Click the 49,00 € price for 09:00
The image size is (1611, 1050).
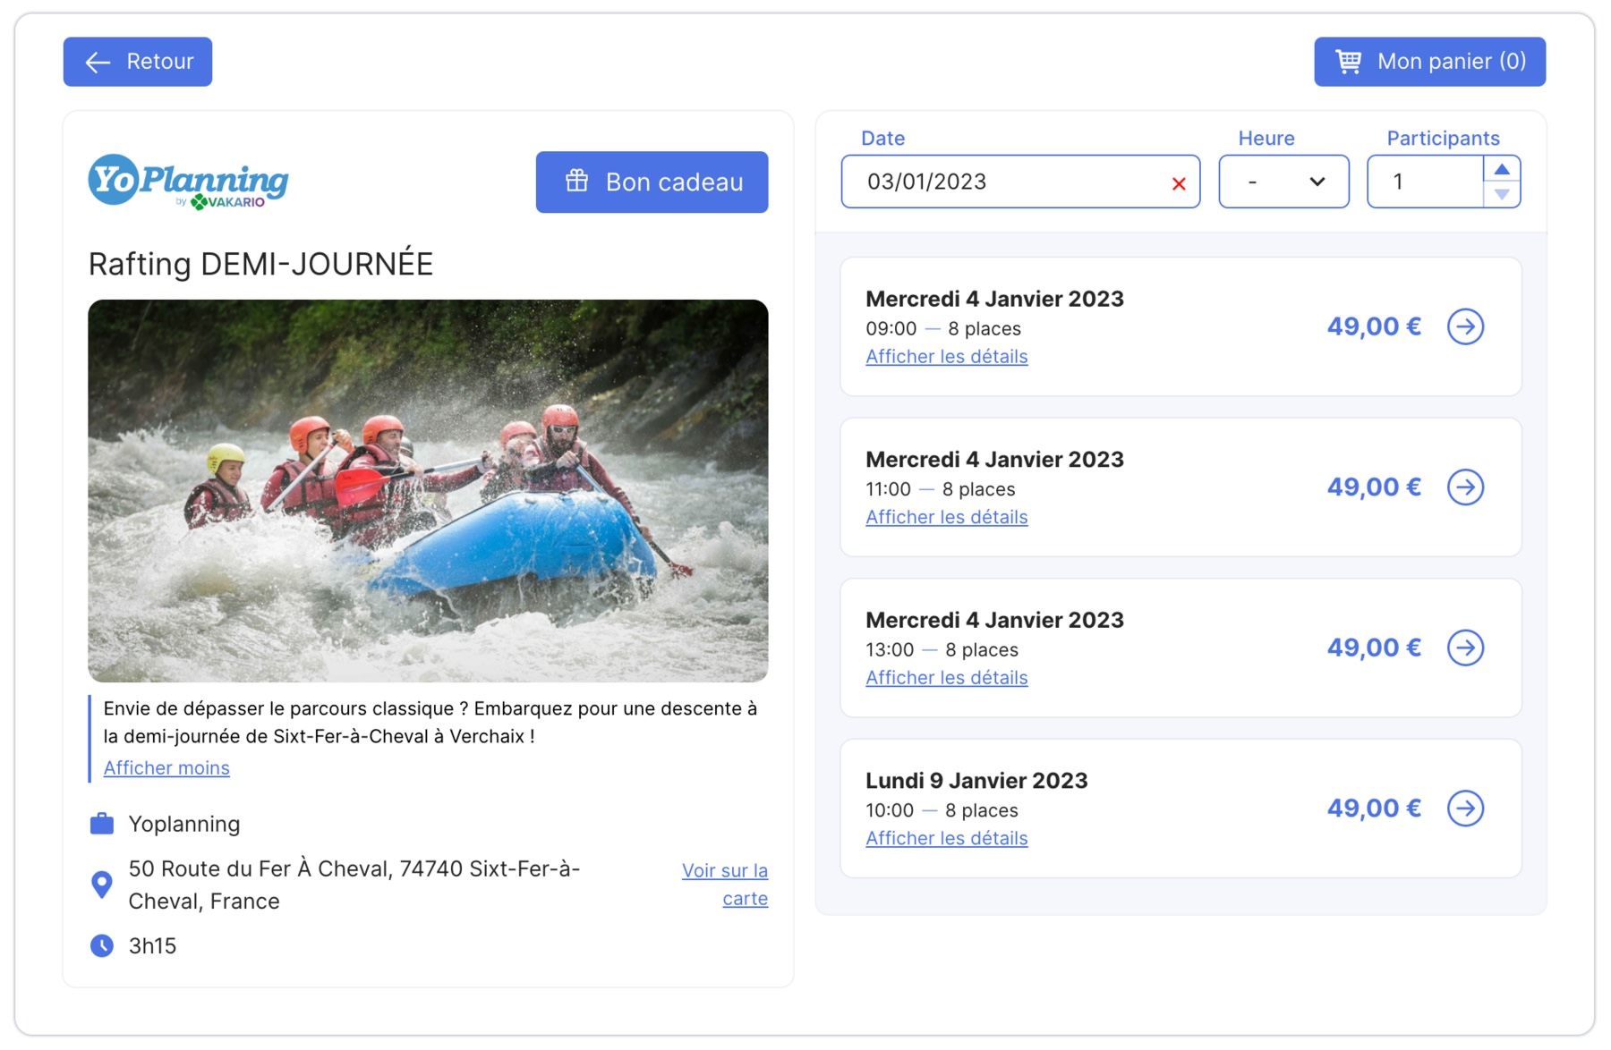tap(1374, 326)
